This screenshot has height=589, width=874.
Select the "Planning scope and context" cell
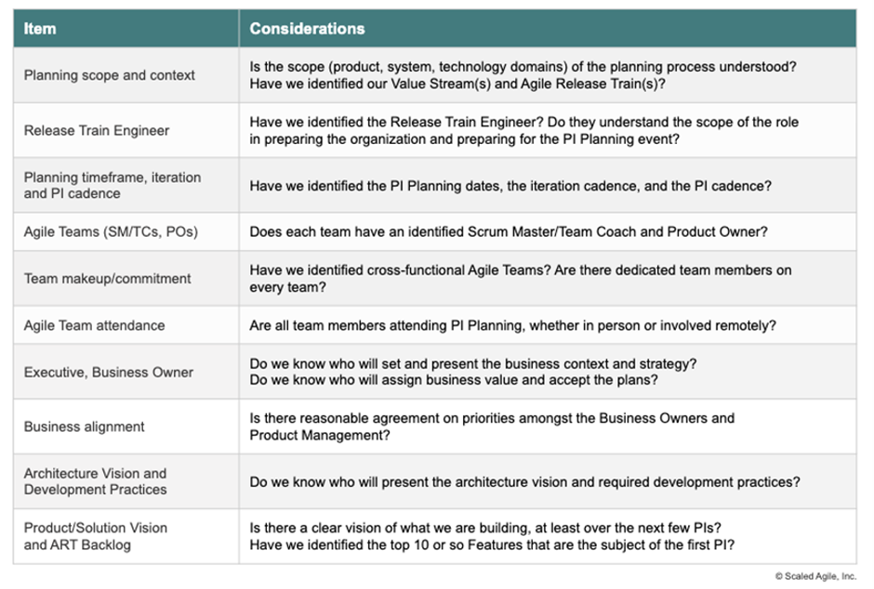[x=110, y=75]
